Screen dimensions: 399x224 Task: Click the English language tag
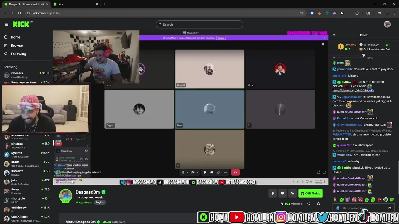tap(100, 203)
